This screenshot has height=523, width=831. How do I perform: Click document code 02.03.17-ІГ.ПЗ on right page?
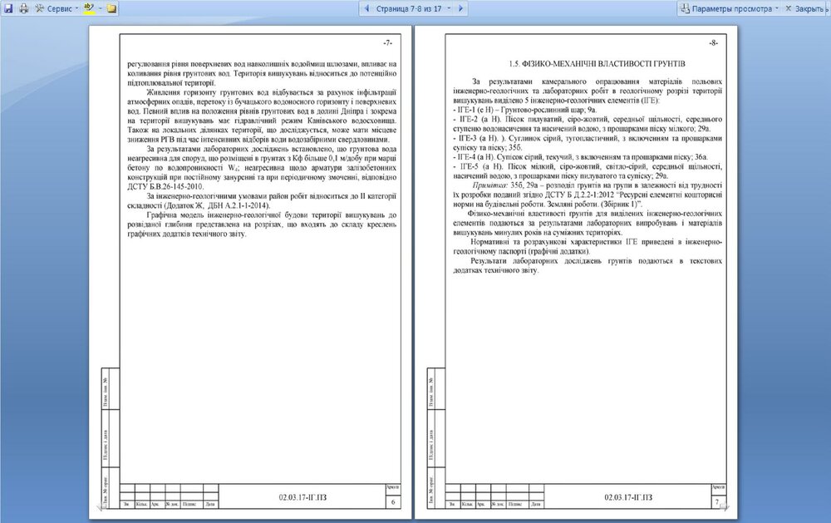click(x=628, y=497)
